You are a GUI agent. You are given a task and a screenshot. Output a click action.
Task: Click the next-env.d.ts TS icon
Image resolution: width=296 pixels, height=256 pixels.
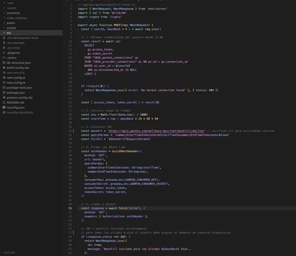(4, 72)
